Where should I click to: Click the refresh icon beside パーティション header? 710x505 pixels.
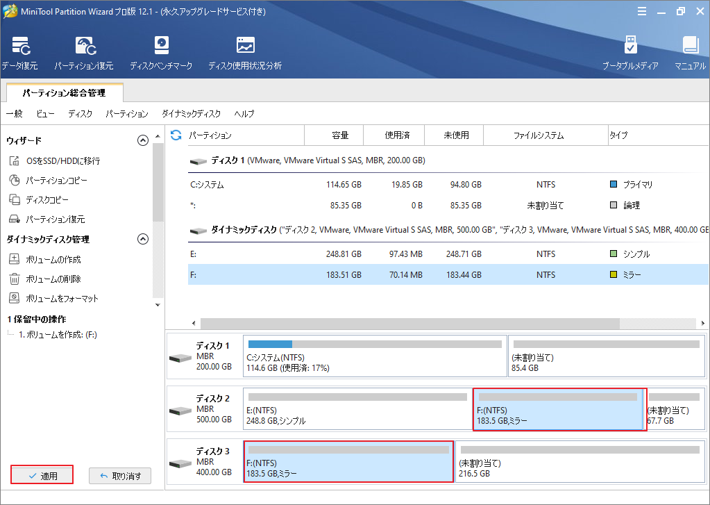(x=176, y=135)
